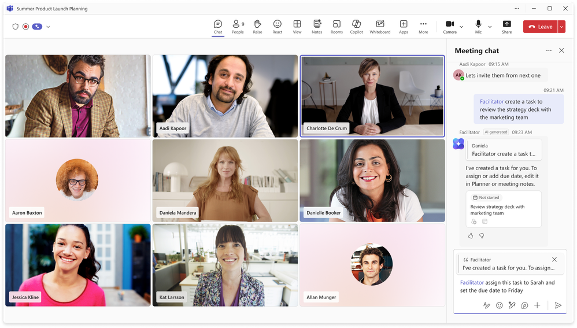Select Daniela Mandera's video tile
The height and width of the screenshot is (328, 577).
pyautogui.click(x=225, y=180)
